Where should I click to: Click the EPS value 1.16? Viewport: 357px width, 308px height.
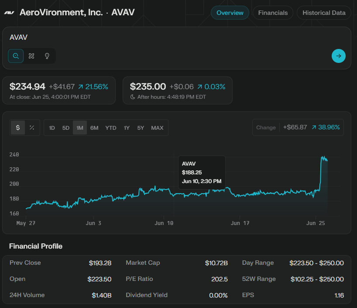(x=339, y=295)
